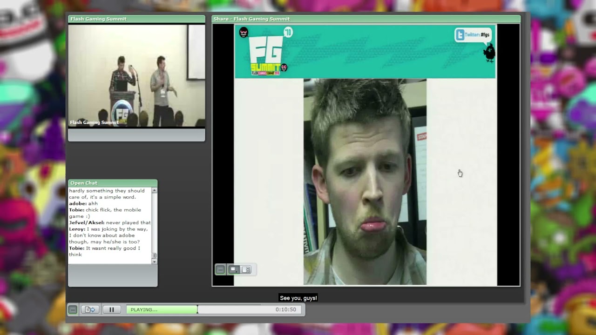
Task: Click the playback position marker
Action: (x=197, y=309)
